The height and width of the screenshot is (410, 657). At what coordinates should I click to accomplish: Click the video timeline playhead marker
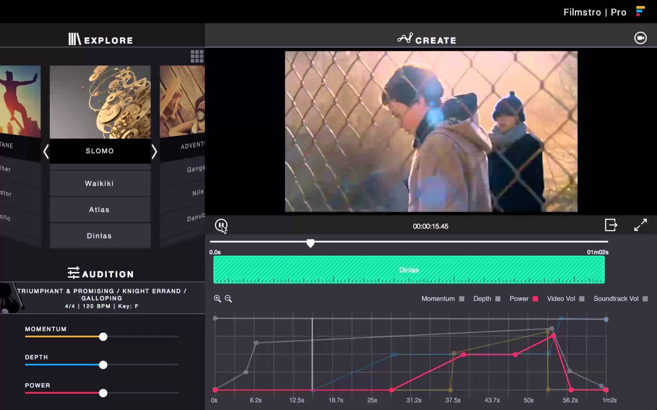[311, 243]
